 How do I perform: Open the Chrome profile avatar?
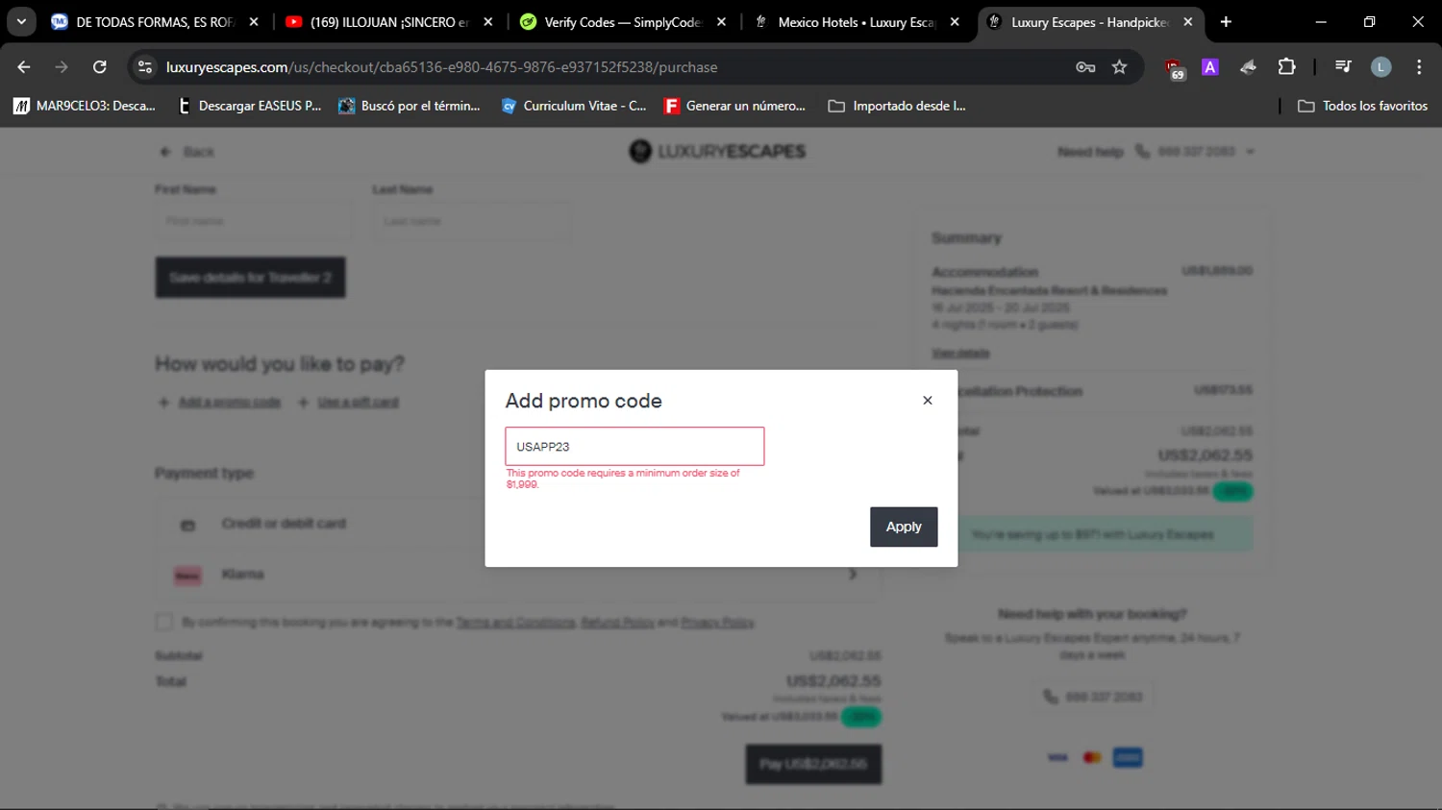click(1380, 67)
